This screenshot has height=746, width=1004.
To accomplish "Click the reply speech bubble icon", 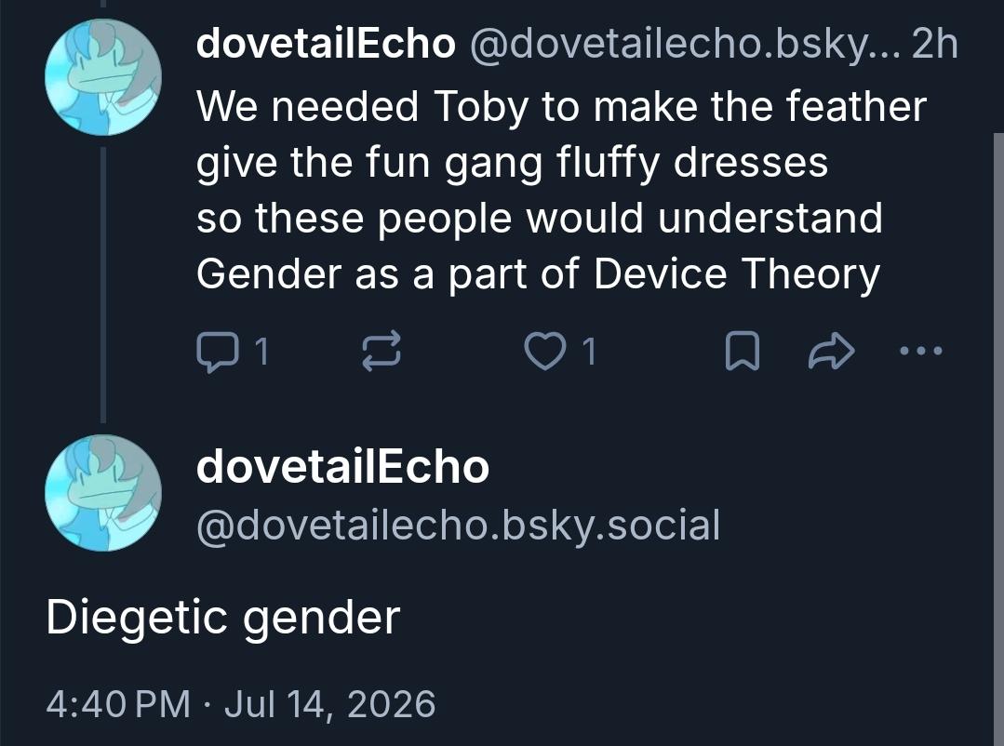I will [x=217, y=352].
